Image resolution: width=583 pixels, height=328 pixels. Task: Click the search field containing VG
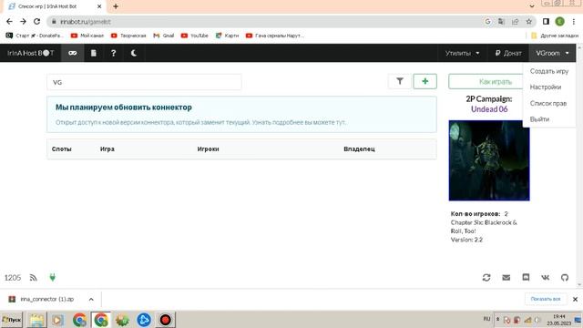144,82
